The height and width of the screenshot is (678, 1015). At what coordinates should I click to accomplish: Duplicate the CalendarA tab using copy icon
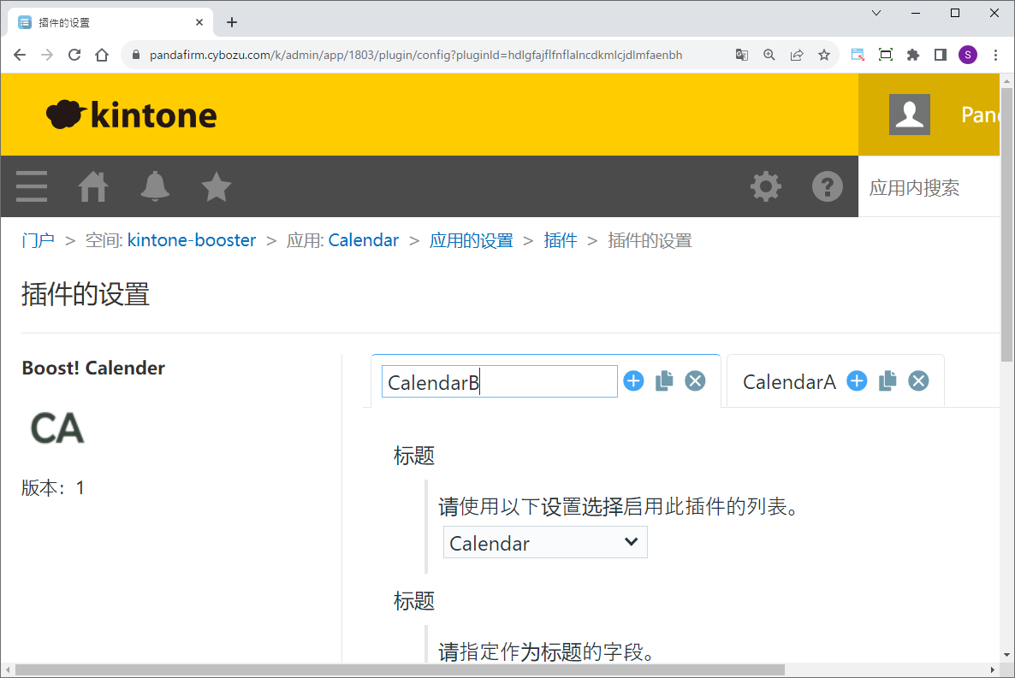[x=887, y=381]
